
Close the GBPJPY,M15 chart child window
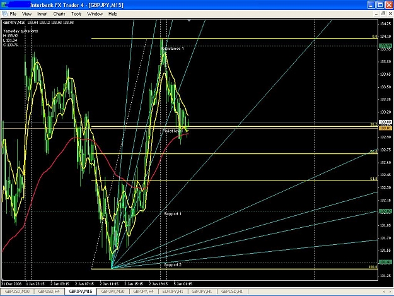390,14
